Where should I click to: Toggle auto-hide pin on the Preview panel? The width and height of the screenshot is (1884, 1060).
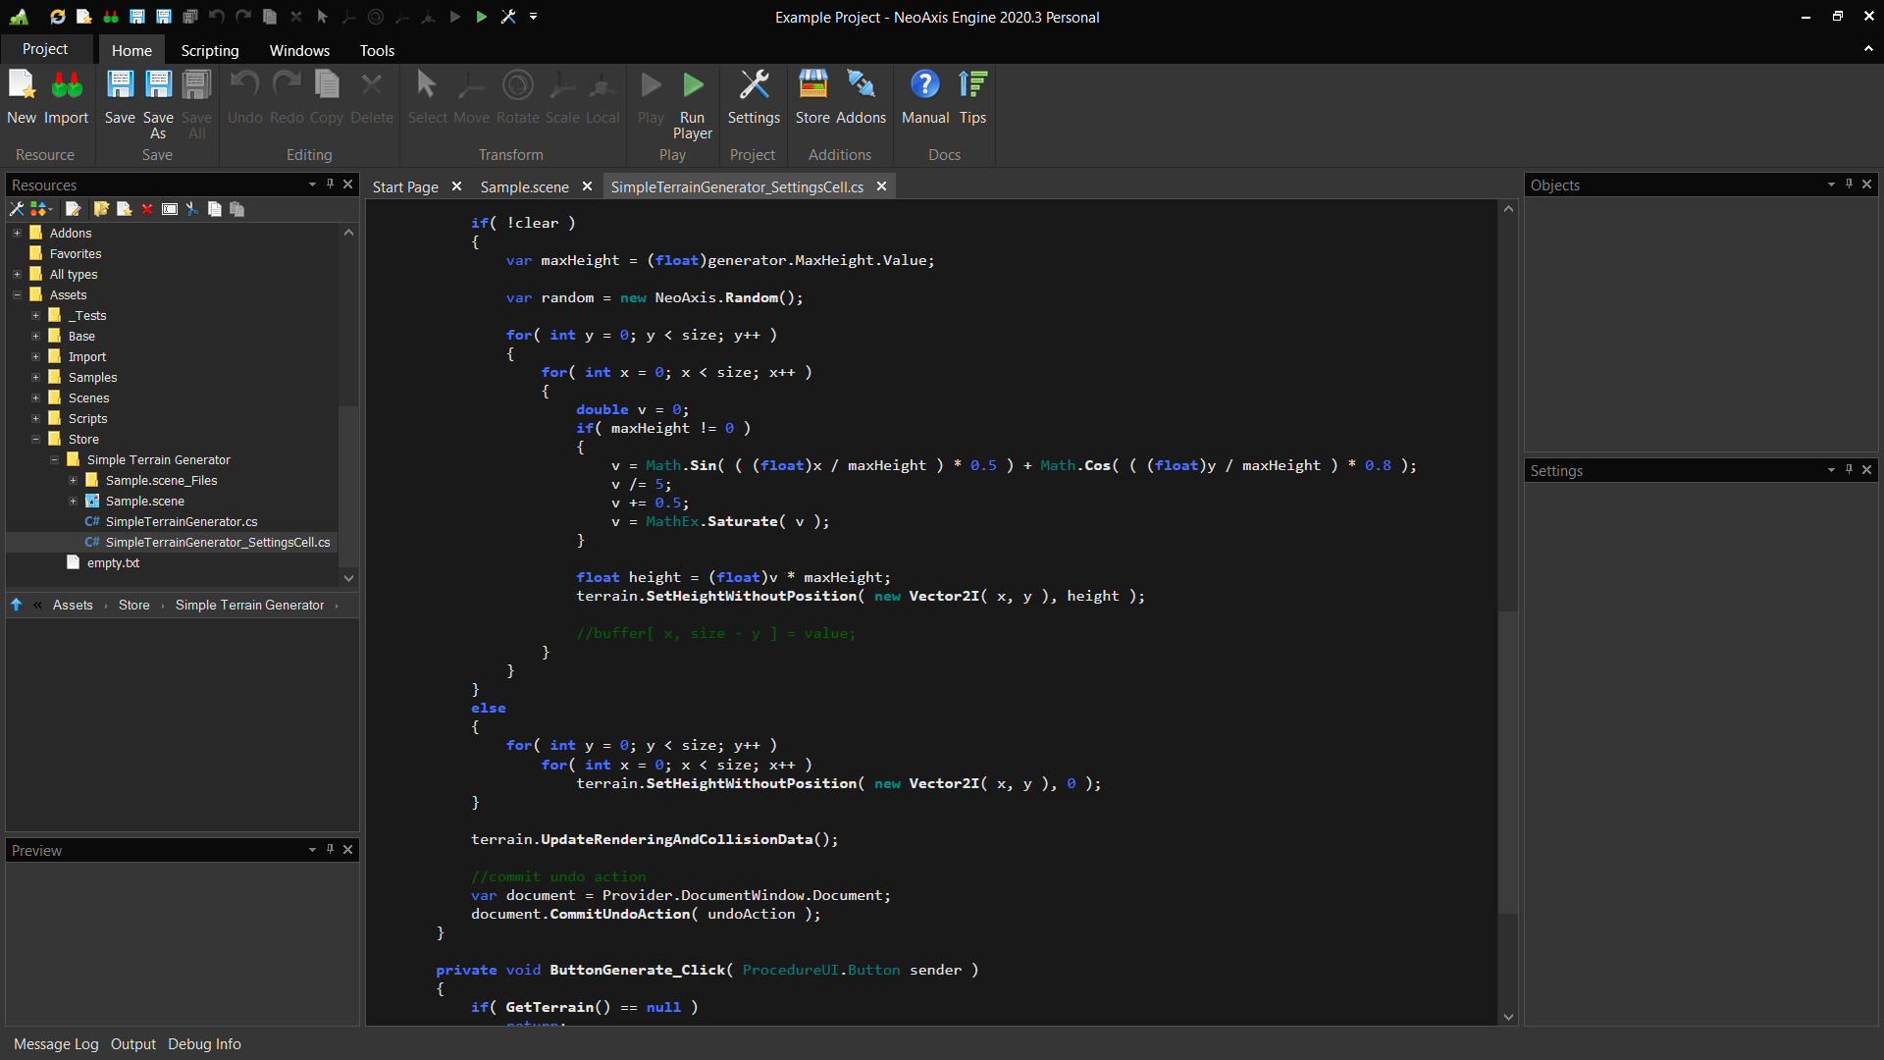pyautogui.click(x=330, y=850)
